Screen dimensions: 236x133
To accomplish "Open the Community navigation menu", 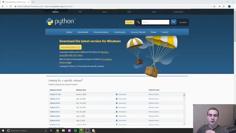I will (120, 32).
